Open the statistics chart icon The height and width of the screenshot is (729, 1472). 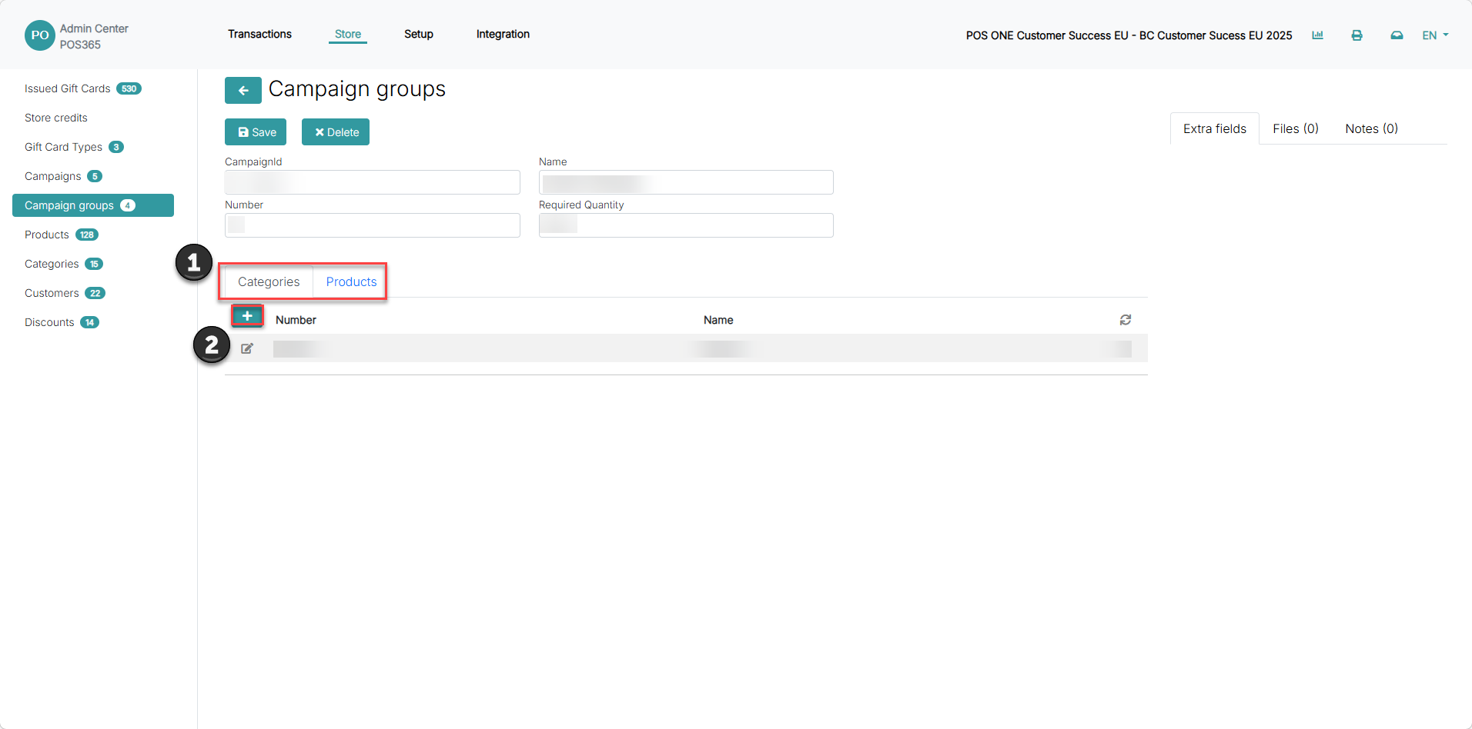1317,35
